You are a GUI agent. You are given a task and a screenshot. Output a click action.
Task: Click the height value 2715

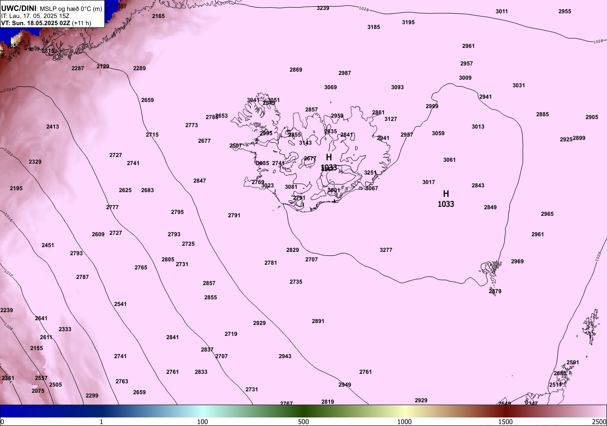152,135
